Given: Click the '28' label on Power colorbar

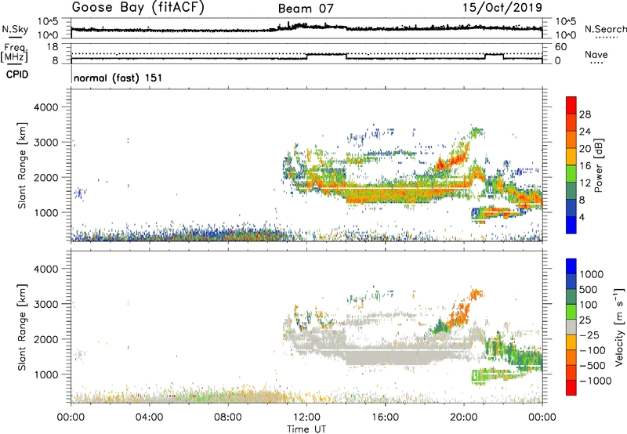Looking at the screenshot, I should coord(585,114).
